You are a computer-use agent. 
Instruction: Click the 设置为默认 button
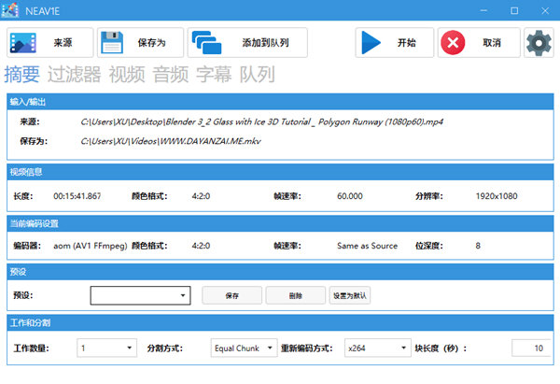350,295
